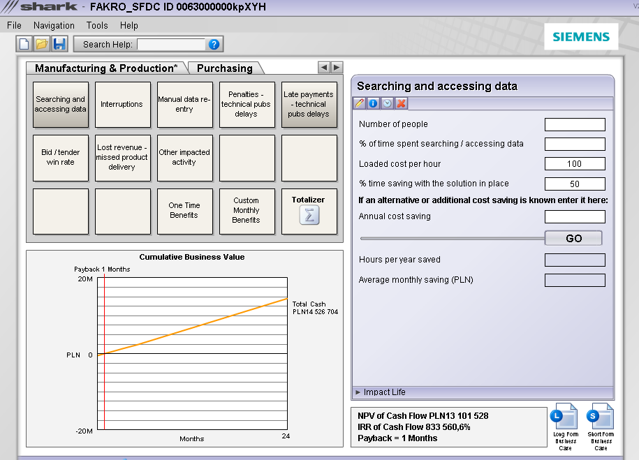Click the 'Search Help:' label

(x=108, y=45)
